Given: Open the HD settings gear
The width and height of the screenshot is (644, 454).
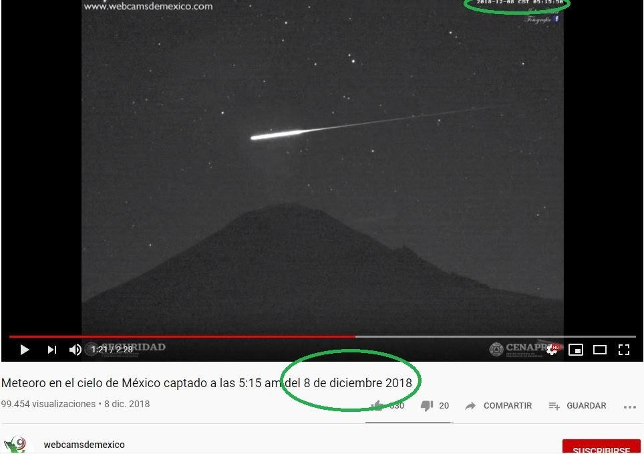Looking at the screenshot, I should pyautogui.click(x=554, y=350).
